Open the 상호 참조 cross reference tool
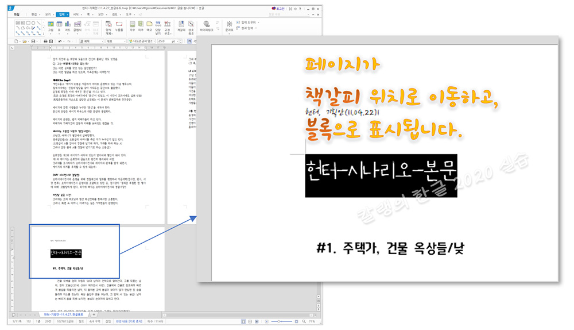The image size is (574, 330). (191, 28)
